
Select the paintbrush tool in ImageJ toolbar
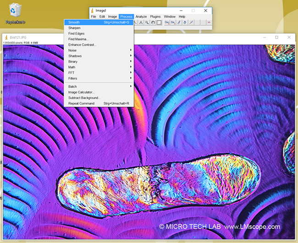(179, 22)
